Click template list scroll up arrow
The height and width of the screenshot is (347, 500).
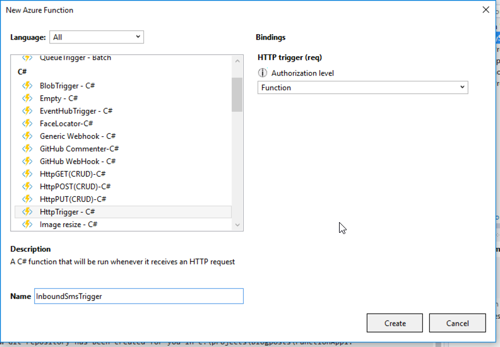coord(237,61)
